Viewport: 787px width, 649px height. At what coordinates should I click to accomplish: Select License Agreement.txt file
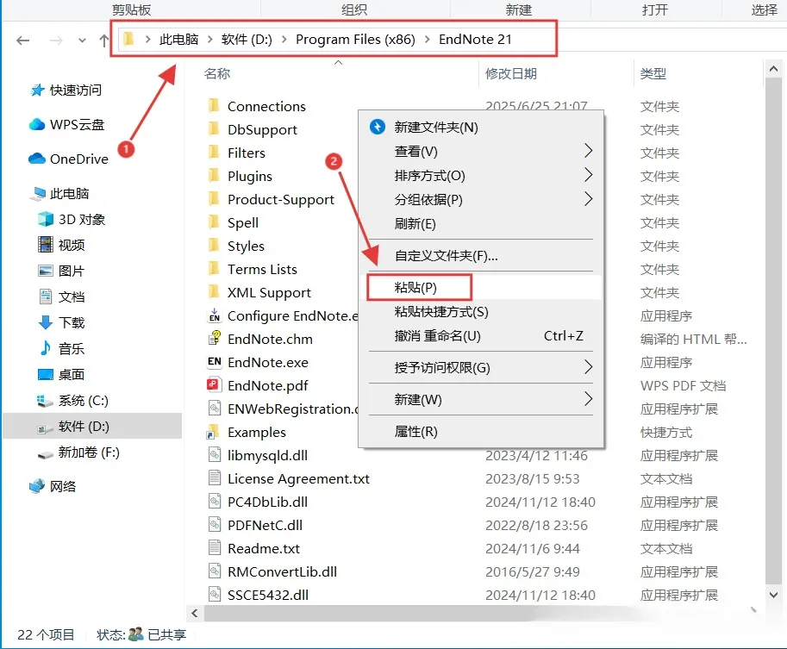click(298, 478)
